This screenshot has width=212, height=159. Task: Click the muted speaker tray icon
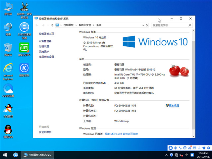tap(181, 155)
